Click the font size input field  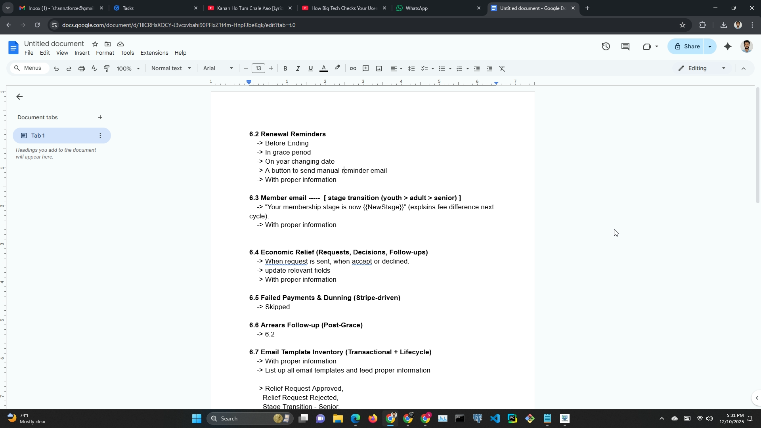[x=258, y=68]
